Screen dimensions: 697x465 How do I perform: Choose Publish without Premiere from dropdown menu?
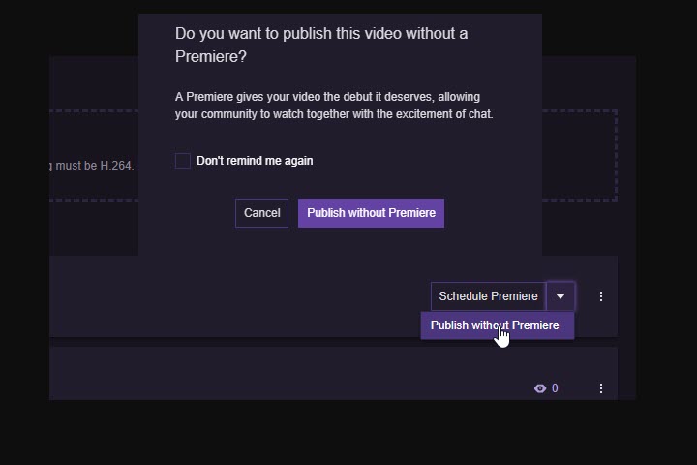(x=495, y=325)
